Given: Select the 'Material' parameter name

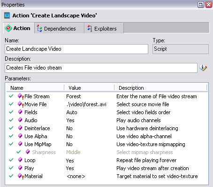Looking at the screenshot, I should pos(33,176).
